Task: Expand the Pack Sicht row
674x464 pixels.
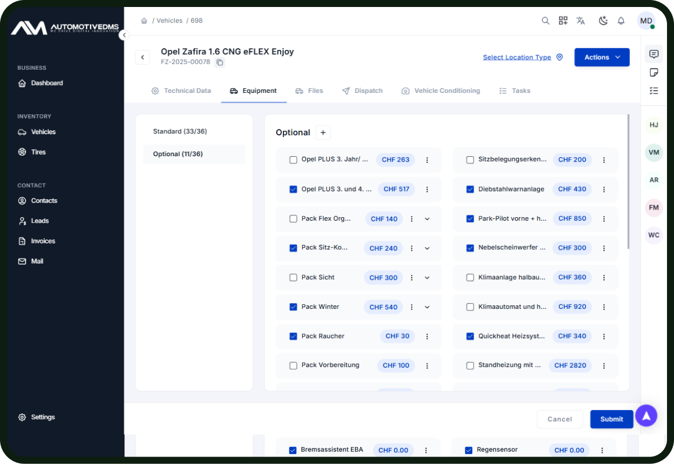Action: point(427,278)
